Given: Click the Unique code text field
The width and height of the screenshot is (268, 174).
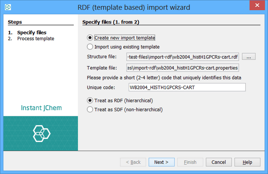Looking at the screenshot, I should pyautogui.click(x=187, y=87).
